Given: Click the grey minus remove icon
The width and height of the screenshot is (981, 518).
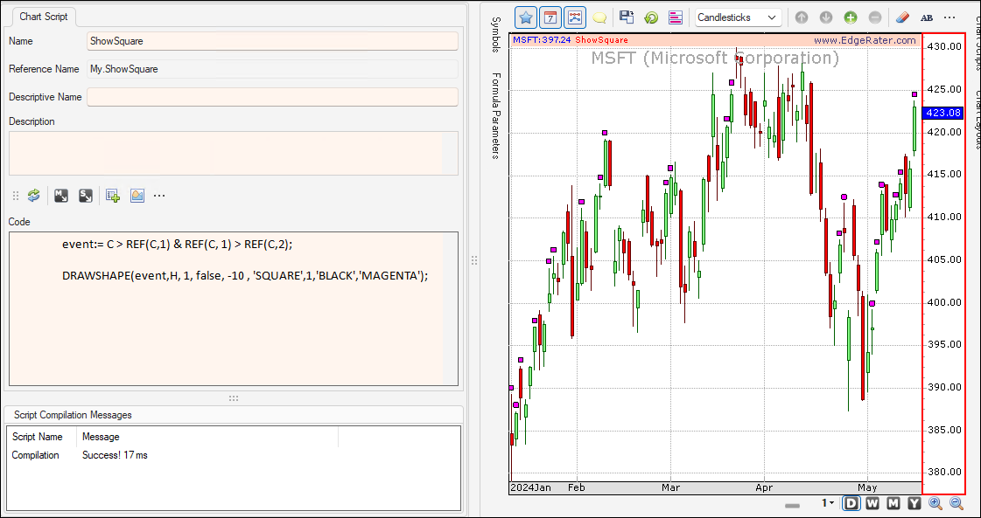Looking at the screenshot, I should click(874, 17).
